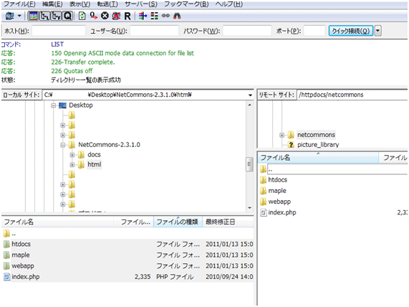409x307 pixels.
Task: Expand the html folder node
Action: tap(72, 165)
